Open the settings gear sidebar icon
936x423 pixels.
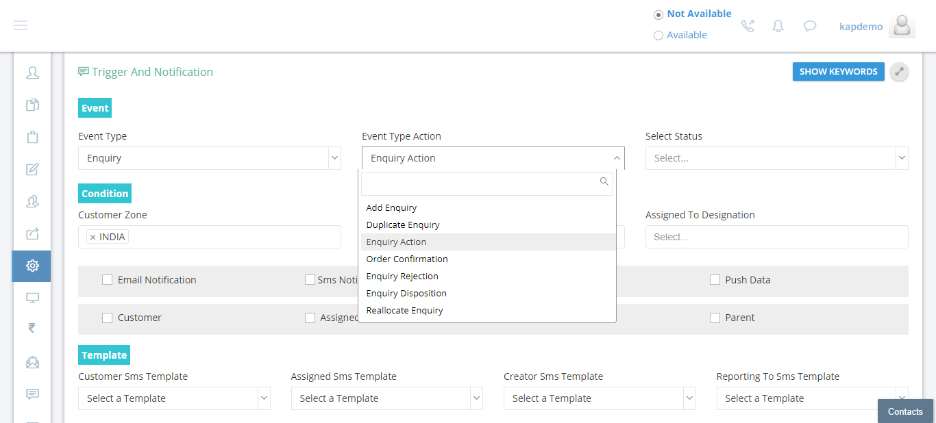32,266
